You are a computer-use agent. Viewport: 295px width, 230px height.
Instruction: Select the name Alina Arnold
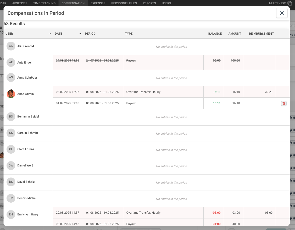pyautogui.click(x=26, y=46)
